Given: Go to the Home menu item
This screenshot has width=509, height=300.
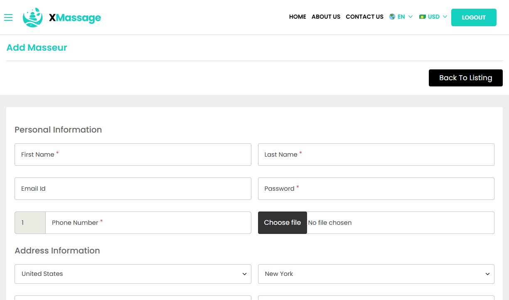Looking at the screenshot, I should click(298, 17).
